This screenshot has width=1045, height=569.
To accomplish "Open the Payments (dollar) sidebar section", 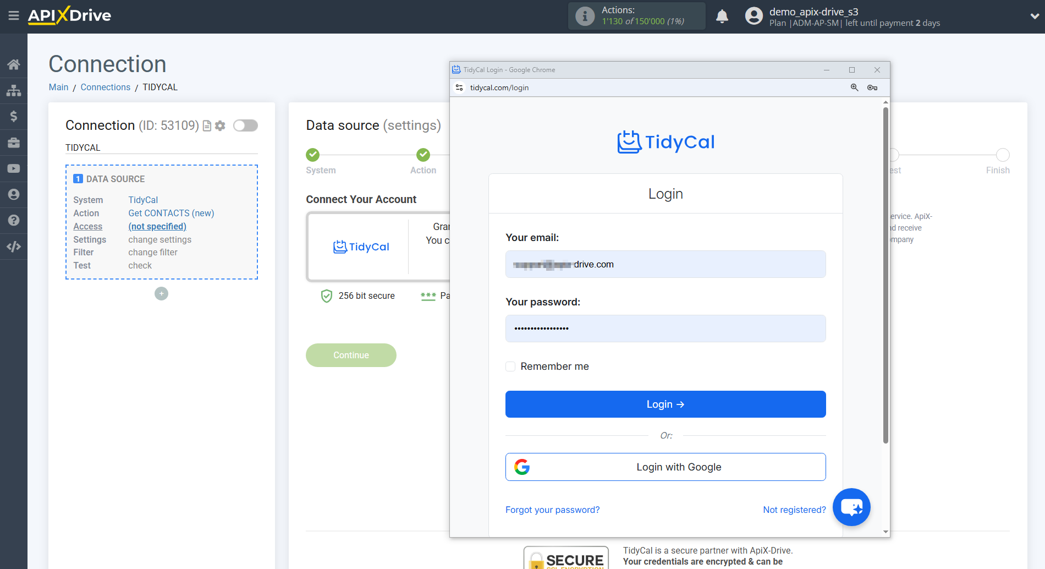I will (14, 116).
